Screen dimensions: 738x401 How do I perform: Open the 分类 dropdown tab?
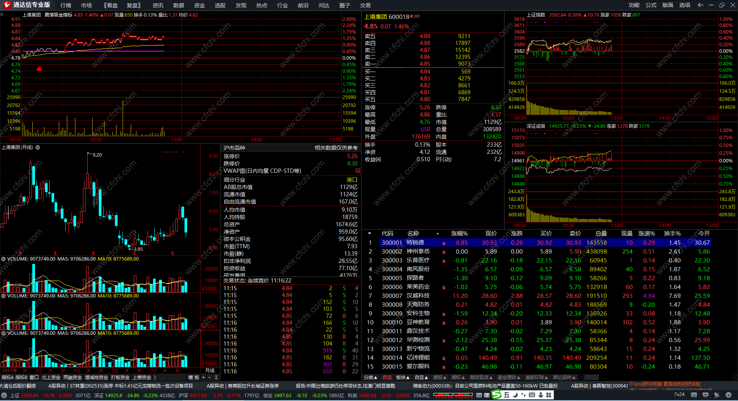371,378
